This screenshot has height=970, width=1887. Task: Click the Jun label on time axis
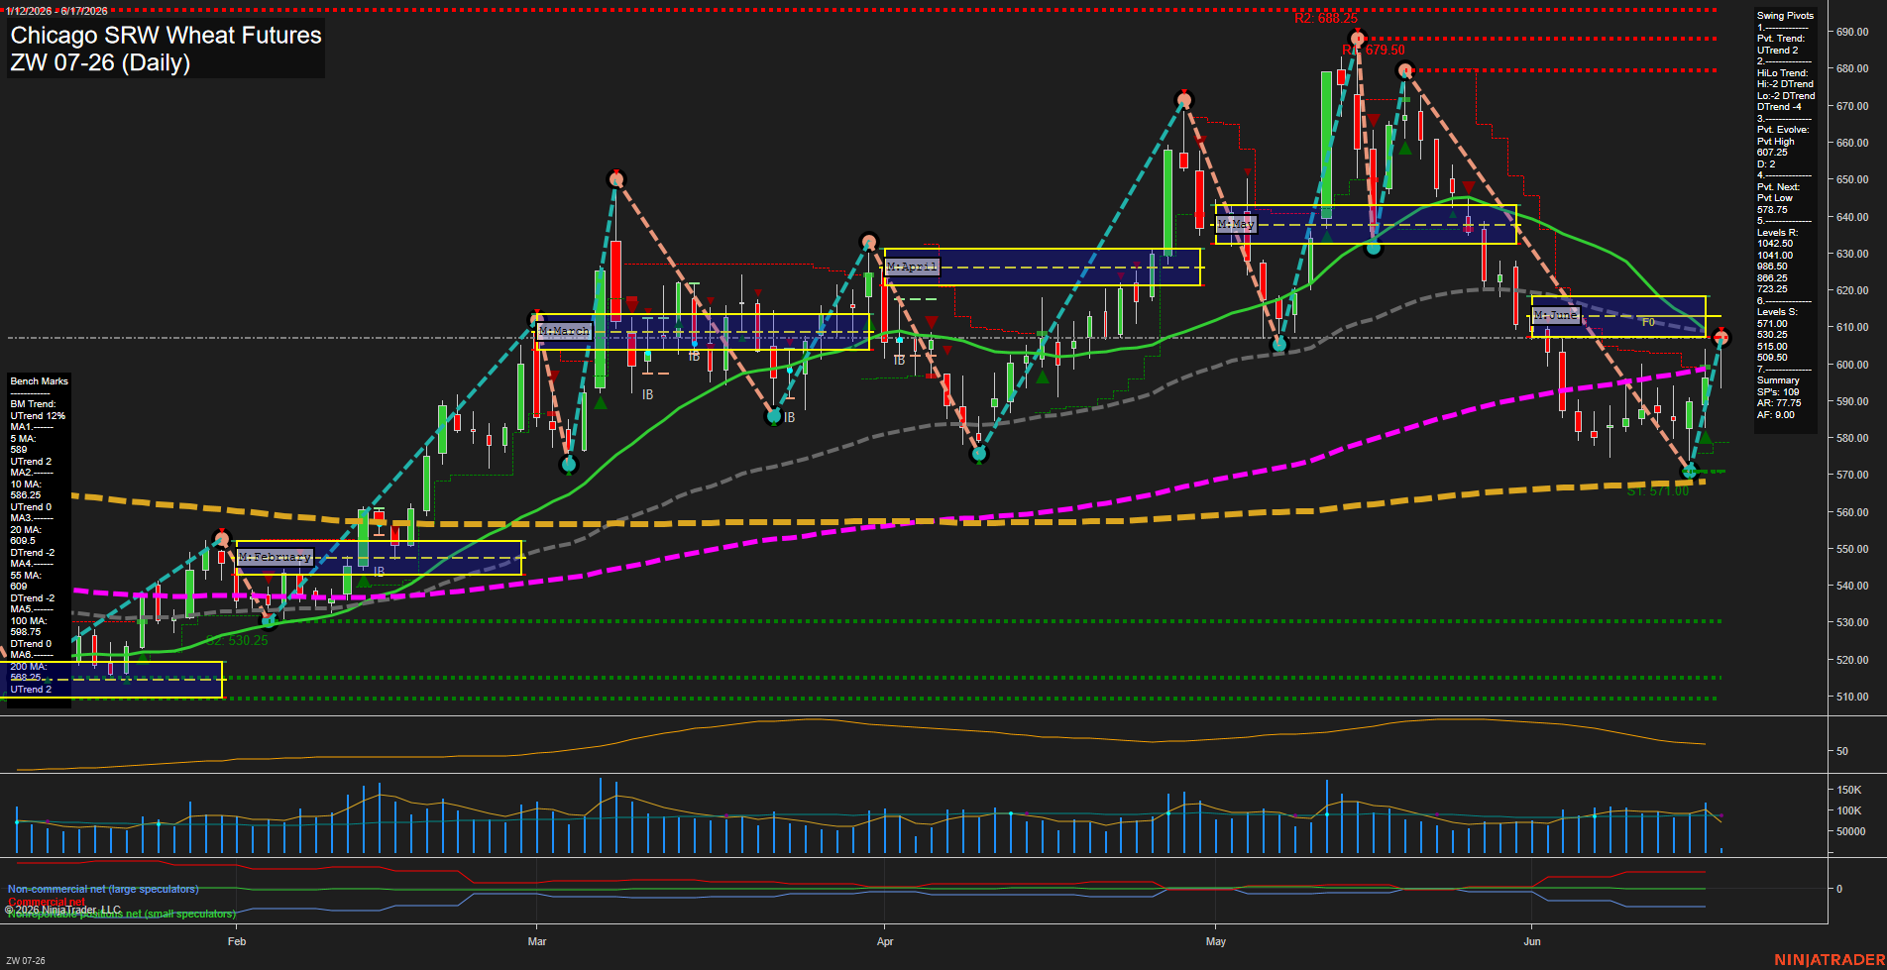coord(1532,941)
